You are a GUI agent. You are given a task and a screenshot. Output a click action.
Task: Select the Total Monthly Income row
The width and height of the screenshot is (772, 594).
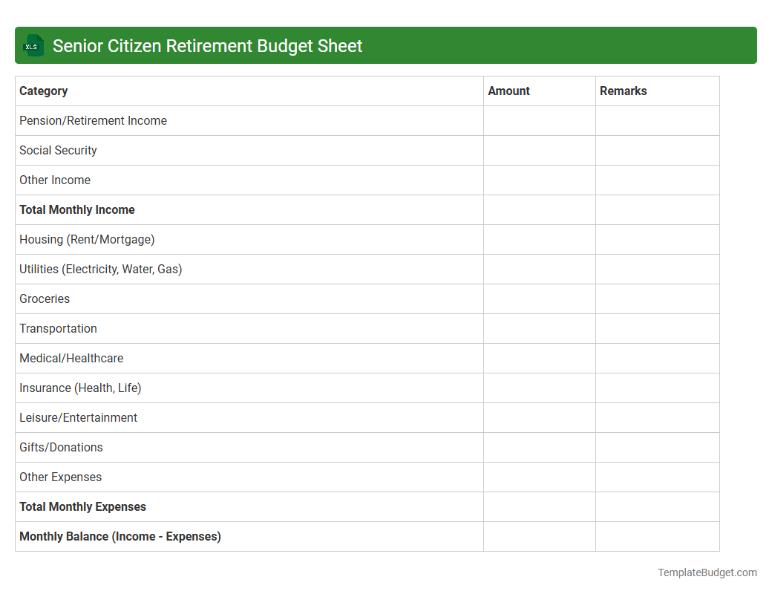coord(77,209)
